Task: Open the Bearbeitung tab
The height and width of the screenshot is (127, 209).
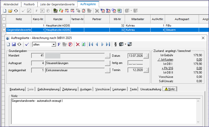Action: tap(17, 89)
